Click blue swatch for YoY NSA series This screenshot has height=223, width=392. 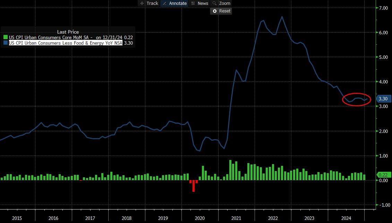(x=5, y=43)
